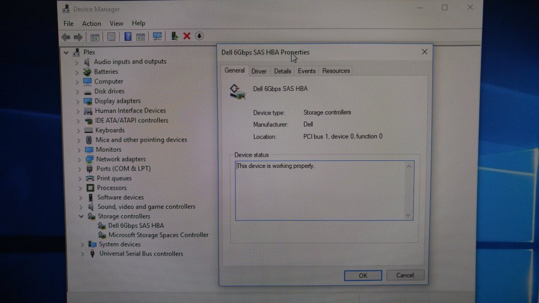This screenshot has width=539, height=303.
Task: Open the File menu
Action: (68, 23)
